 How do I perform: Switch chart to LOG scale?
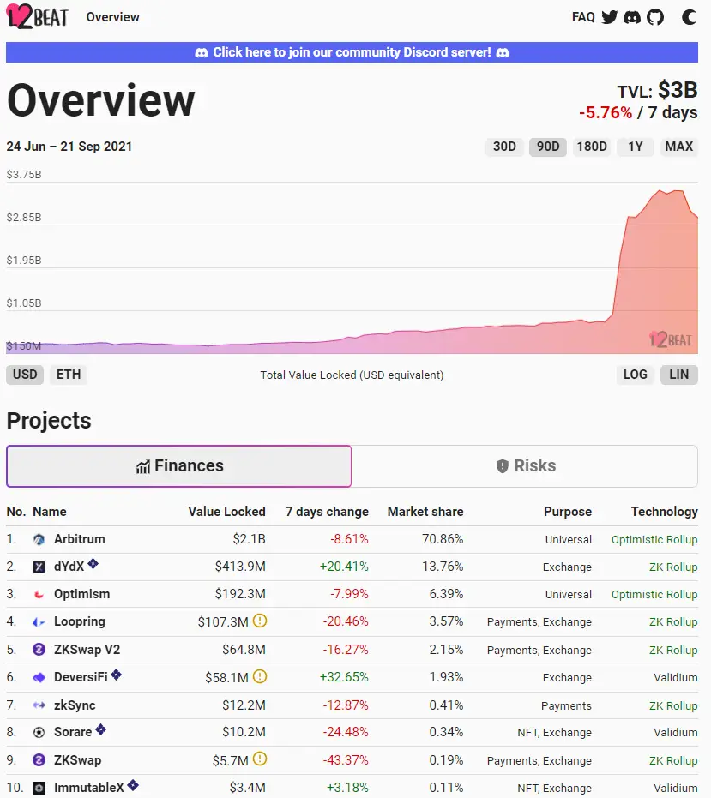636,375
